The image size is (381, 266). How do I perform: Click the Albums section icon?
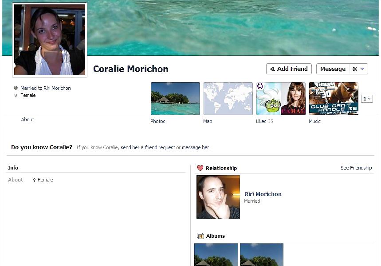(x=200, y=236)
